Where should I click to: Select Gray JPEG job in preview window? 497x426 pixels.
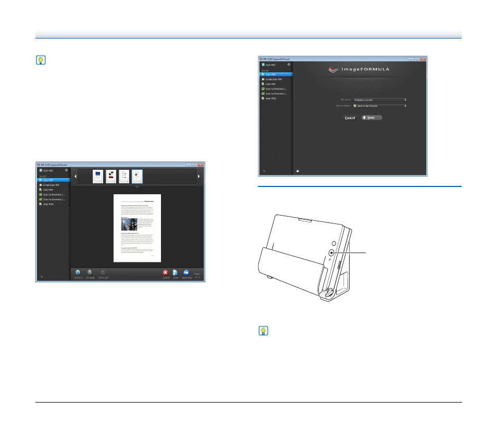point(54,204)
